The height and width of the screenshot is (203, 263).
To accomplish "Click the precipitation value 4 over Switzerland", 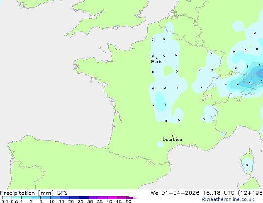I will [x=249, y=83].
